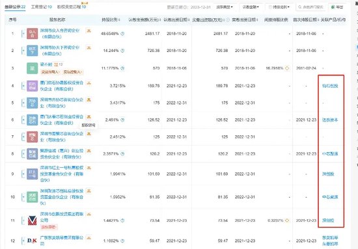Open equity structure icon in row 2
This screenshot has height=249, width=358.
pos(89,47)
